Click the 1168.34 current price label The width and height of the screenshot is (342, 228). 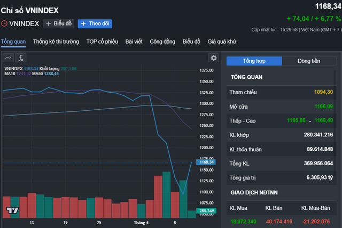point(206,162)
